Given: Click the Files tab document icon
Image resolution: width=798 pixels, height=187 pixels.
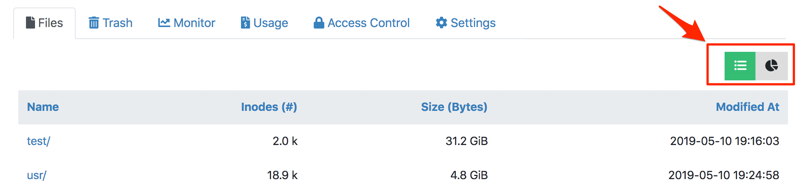Looking at the screenshot, I should click(x=30, y=23).
